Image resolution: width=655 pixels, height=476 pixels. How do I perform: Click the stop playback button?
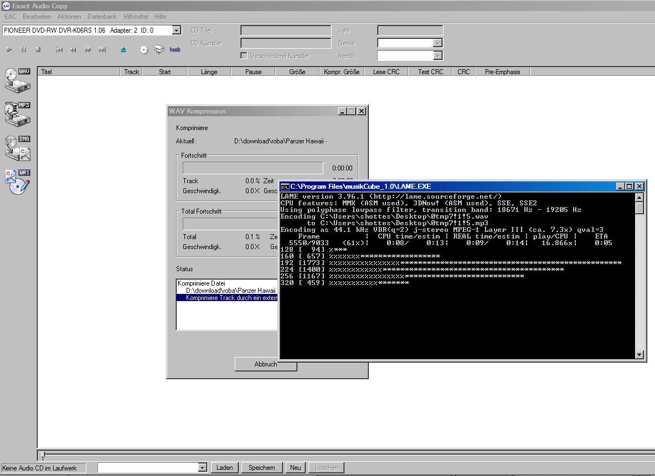tap(38, 50)
